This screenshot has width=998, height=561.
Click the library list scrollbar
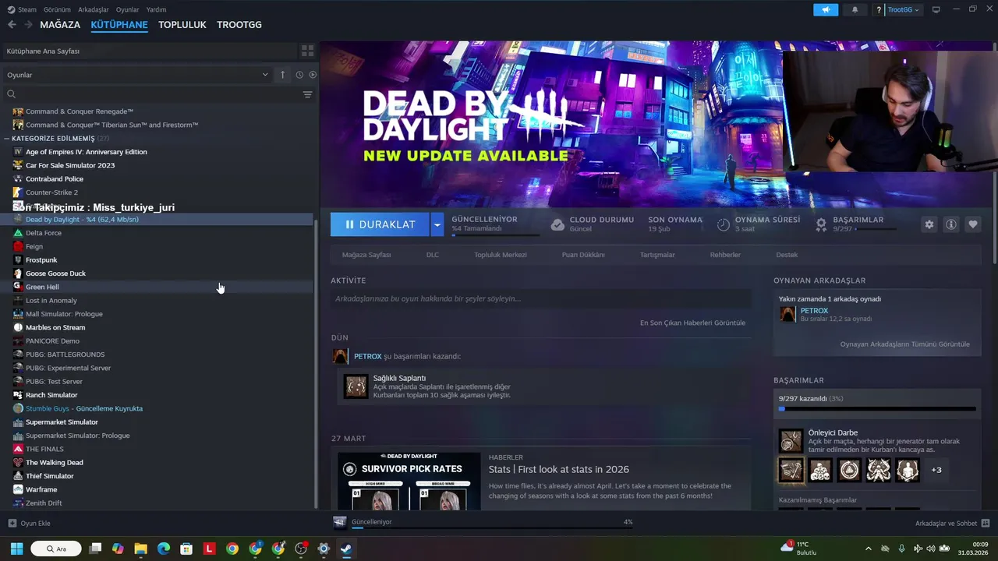(x=315, y=362)
